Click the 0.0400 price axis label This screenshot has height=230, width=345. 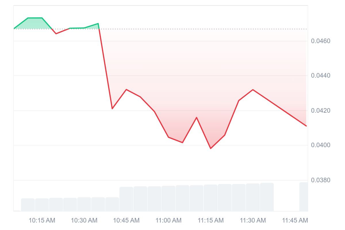pos(321,145)
